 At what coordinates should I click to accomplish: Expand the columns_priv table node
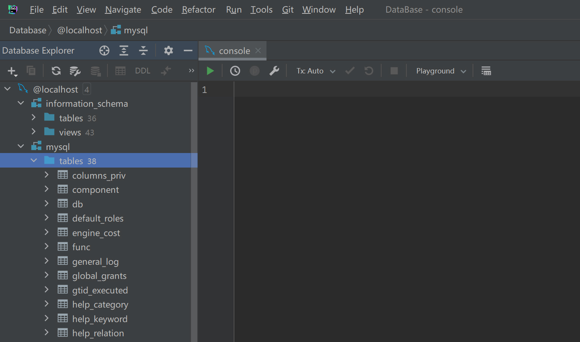click(x=47, y=175)
